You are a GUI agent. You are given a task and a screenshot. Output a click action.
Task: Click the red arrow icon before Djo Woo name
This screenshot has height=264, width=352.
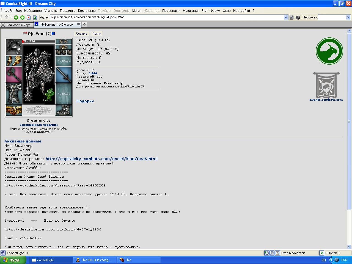click(25, 33)
